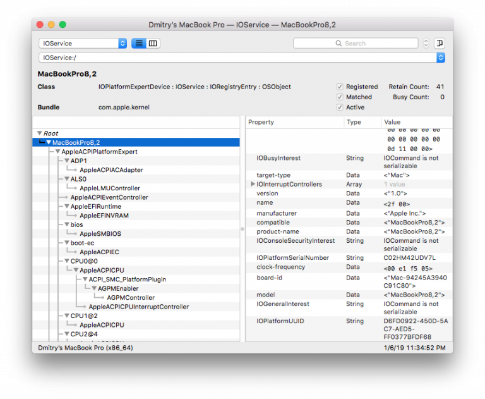Viewport: 485px width, 399px height.
Task: Select the AppleSMBIOS tree entry
Action: tap(100, 234)
